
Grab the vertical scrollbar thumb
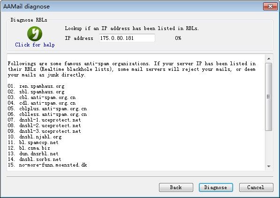[x=269, y=97]
